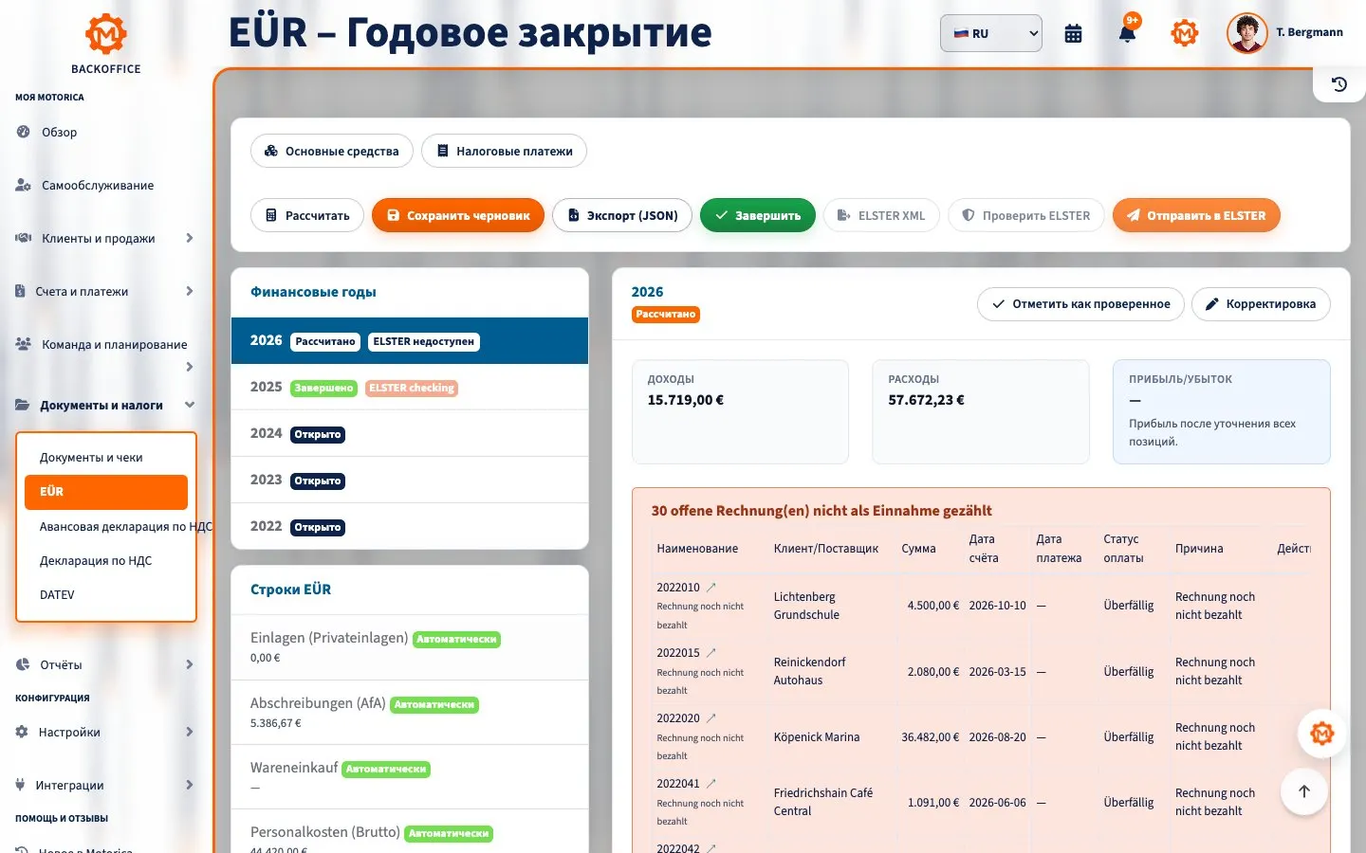The width and height of the screenshot is (1366, 853).
Task: Click the Доходы 15.719,00 € card
Action: tap(740, 411)
